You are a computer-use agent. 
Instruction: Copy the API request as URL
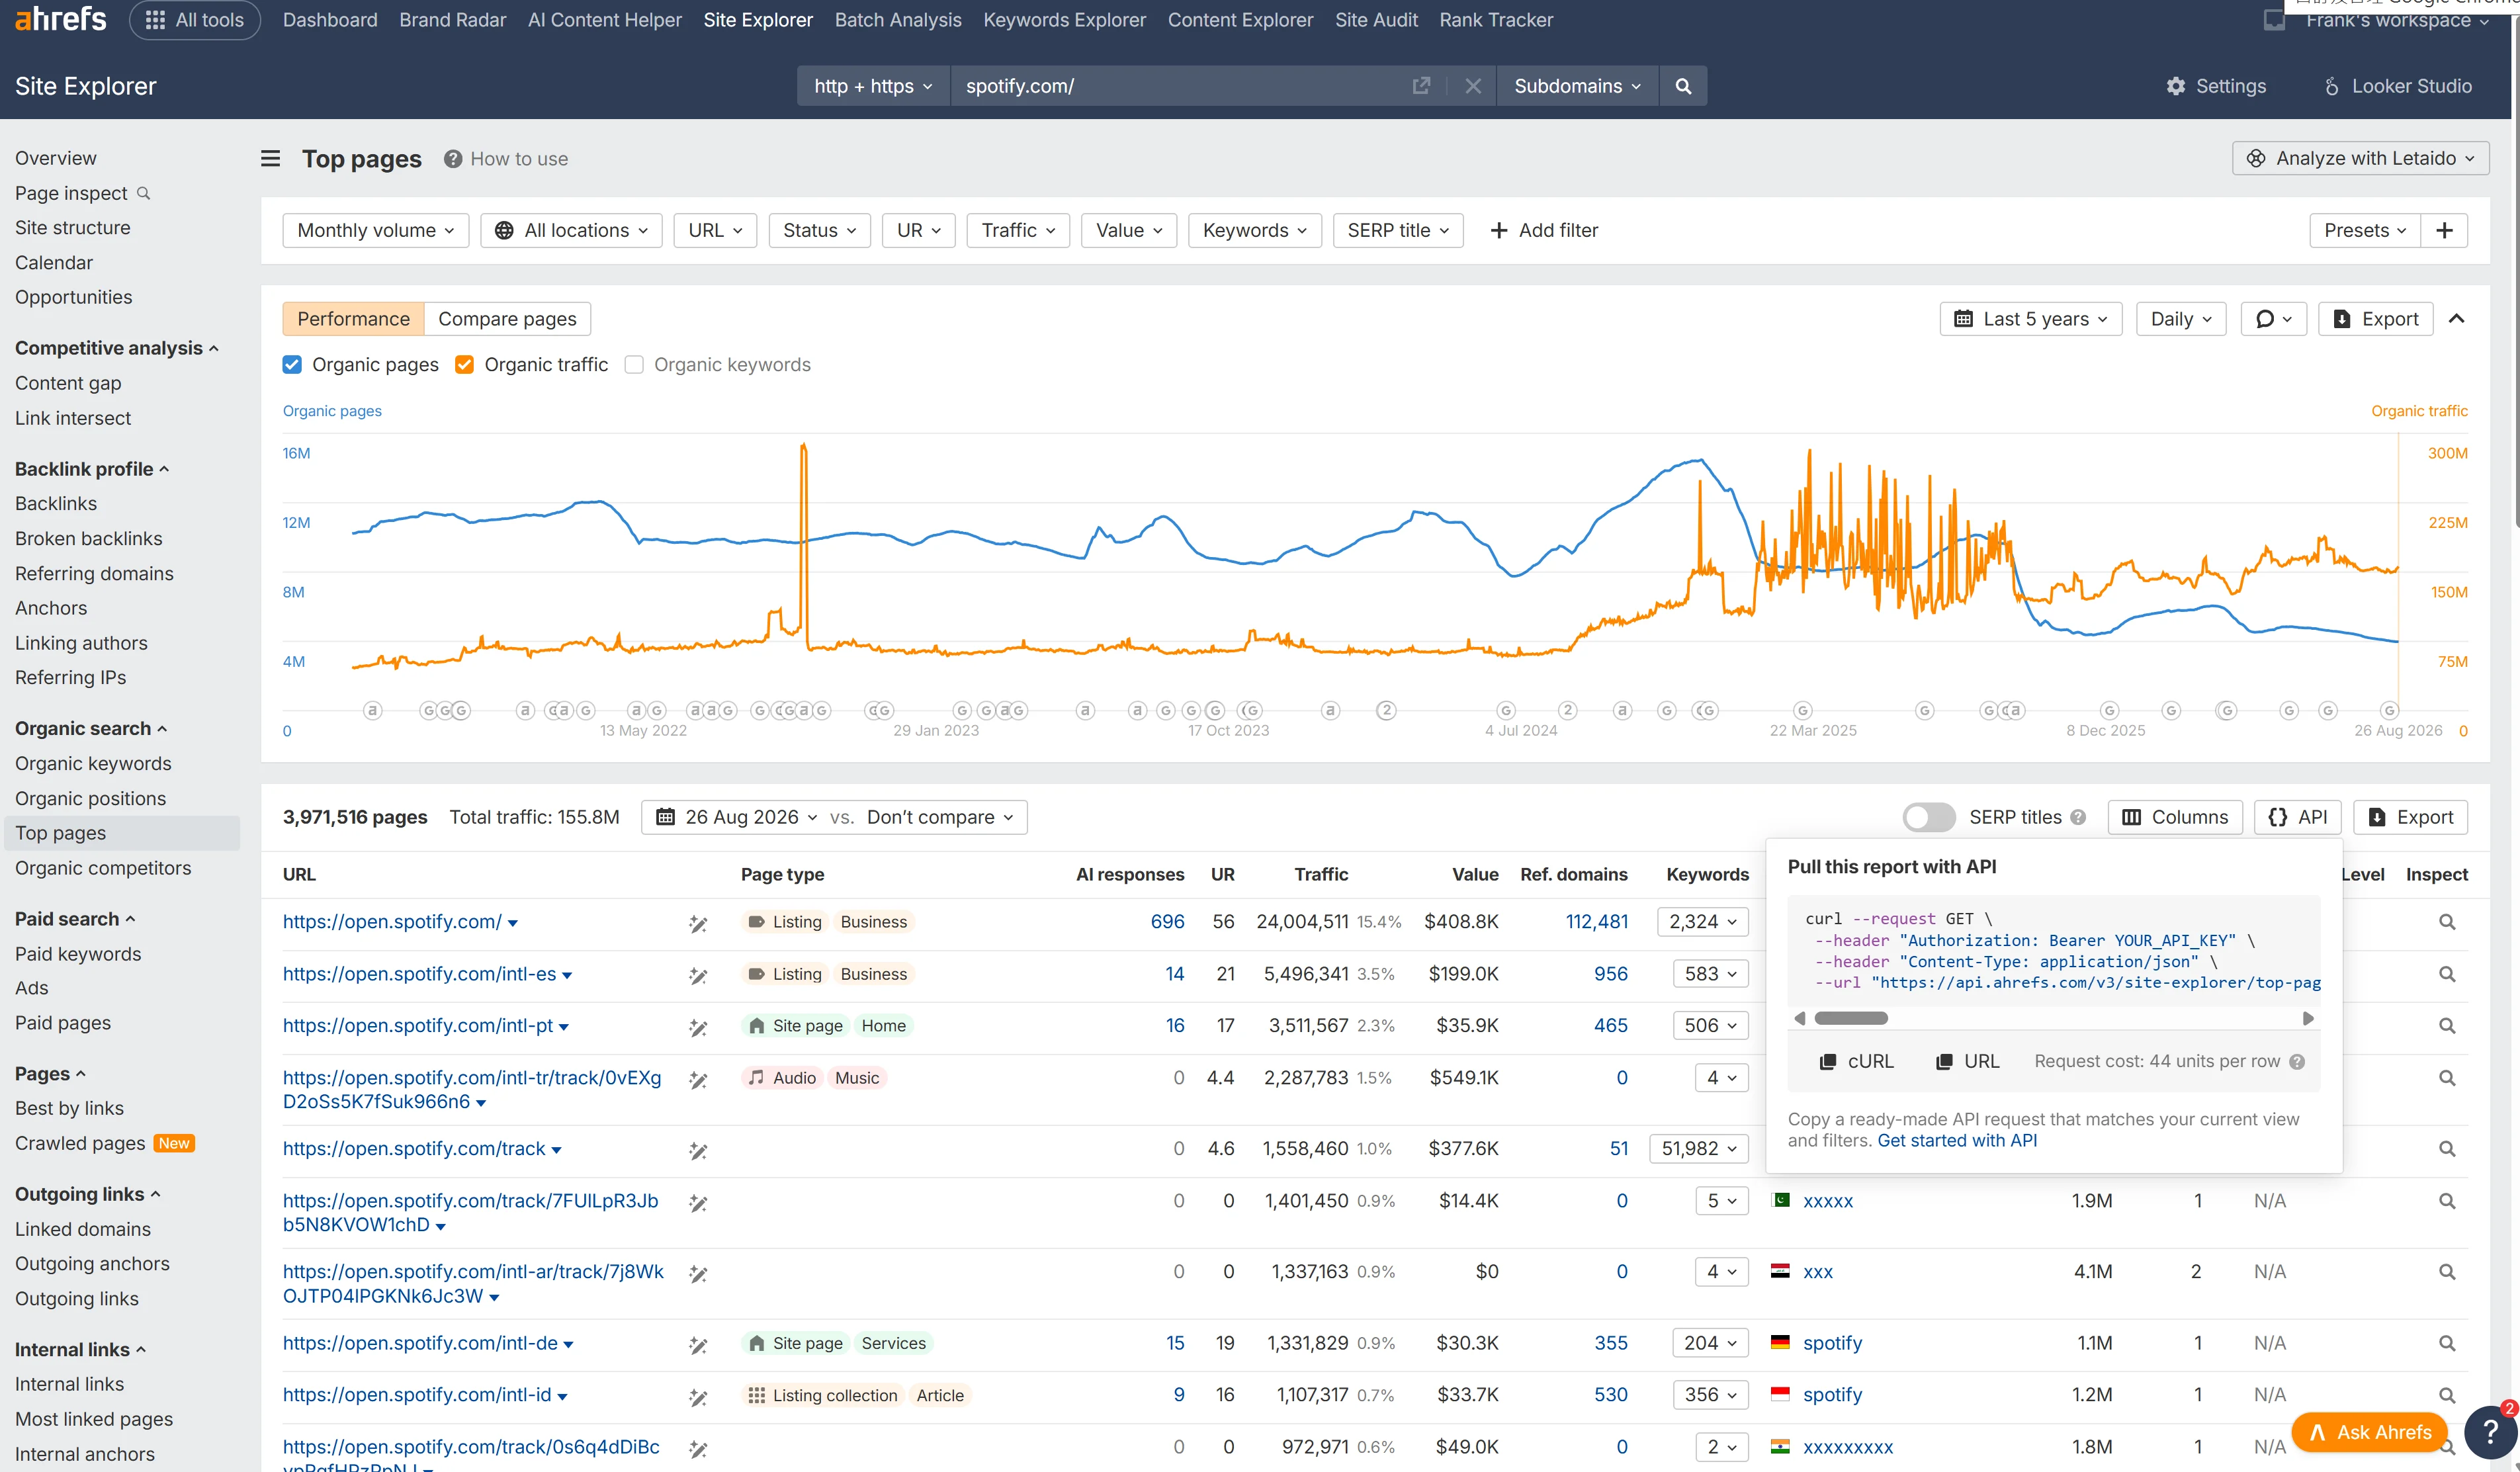1968,1061
